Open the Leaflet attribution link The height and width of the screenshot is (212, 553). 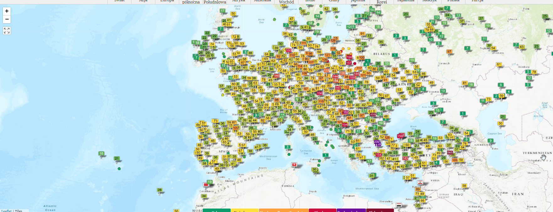point(6,210)
